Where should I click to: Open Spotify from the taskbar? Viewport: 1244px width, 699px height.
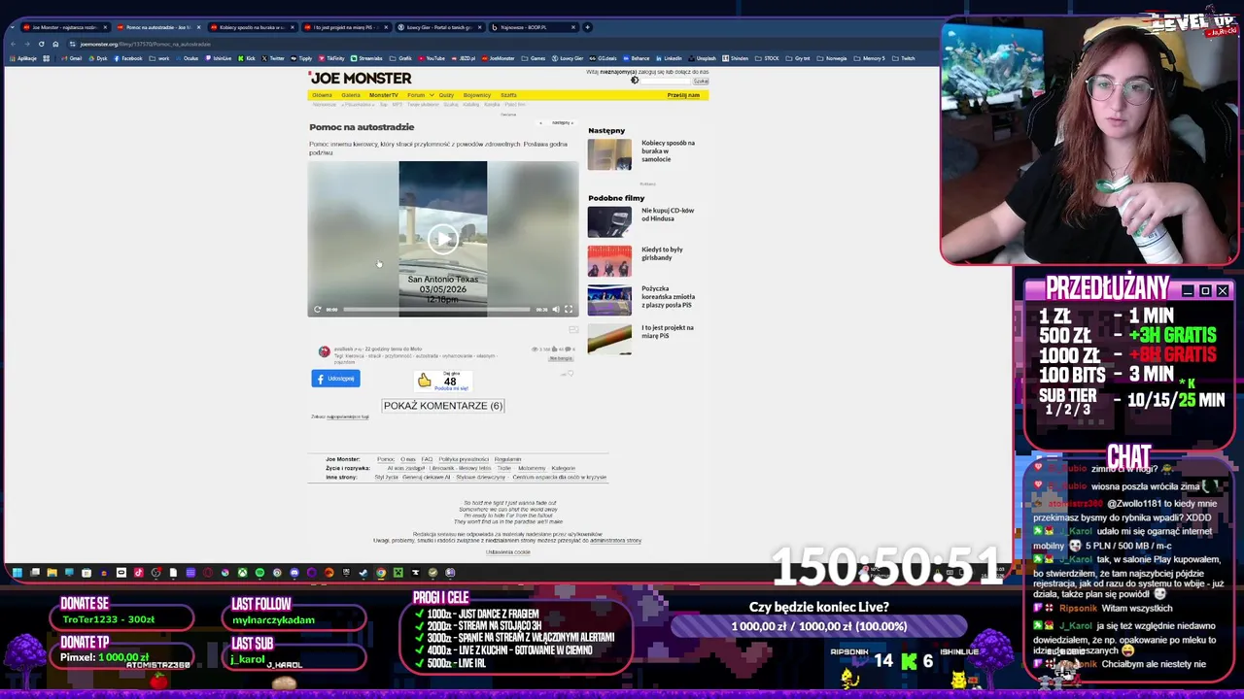pyautogui.click(x=259, y=573)
